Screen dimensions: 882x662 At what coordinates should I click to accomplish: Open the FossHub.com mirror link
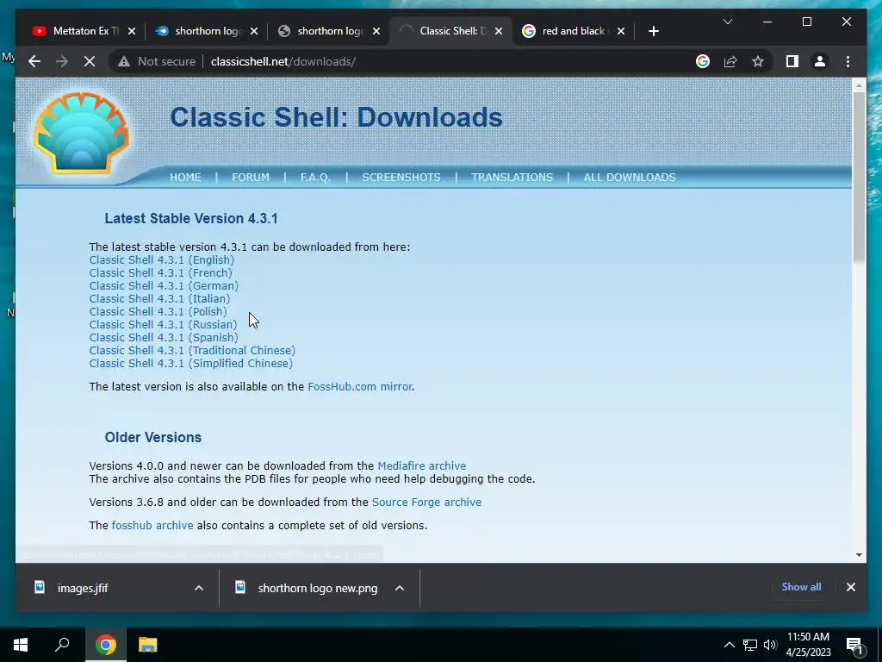[360, 386]
